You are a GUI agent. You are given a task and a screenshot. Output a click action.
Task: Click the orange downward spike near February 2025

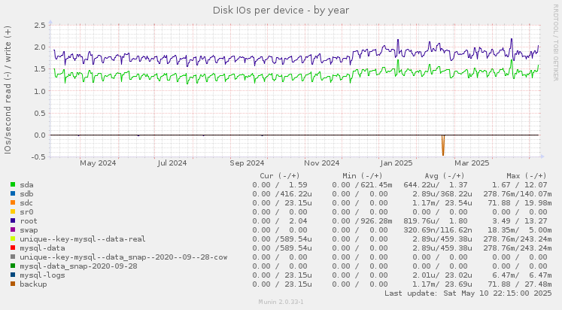click(x=443, y=145)
